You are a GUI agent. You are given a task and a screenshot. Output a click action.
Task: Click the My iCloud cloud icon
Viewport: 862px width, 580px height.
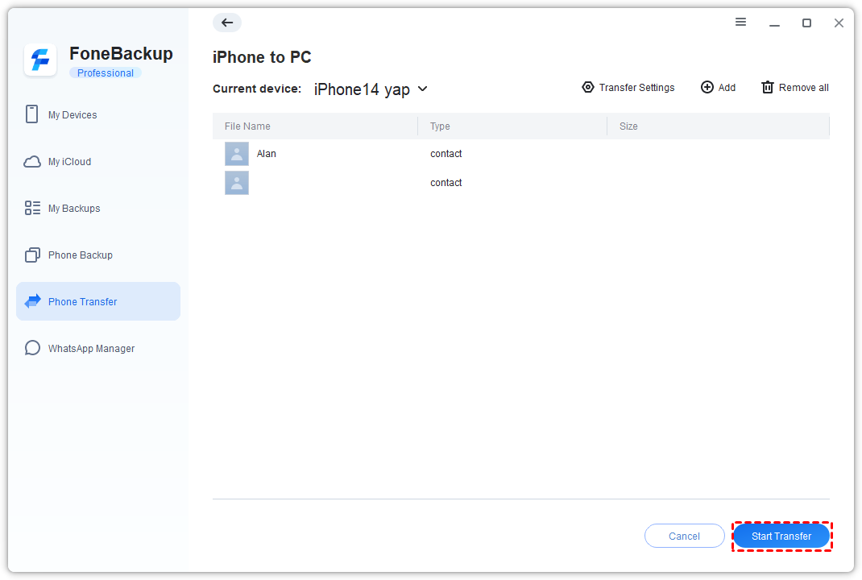(x=32, y=162)
